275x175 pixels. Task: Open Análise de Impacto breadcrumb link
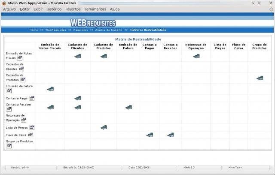pos(109,30)
